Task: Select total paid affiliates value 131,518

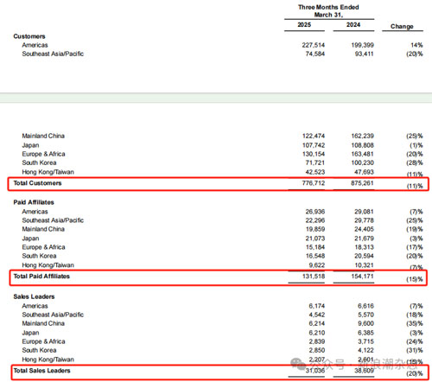Action: point(314,277)
